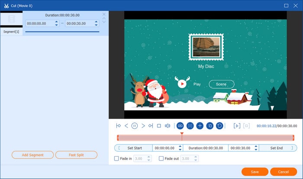This screenshot has height=179, width=303.
Task: Pause the video playback
Action: [135, 126]
